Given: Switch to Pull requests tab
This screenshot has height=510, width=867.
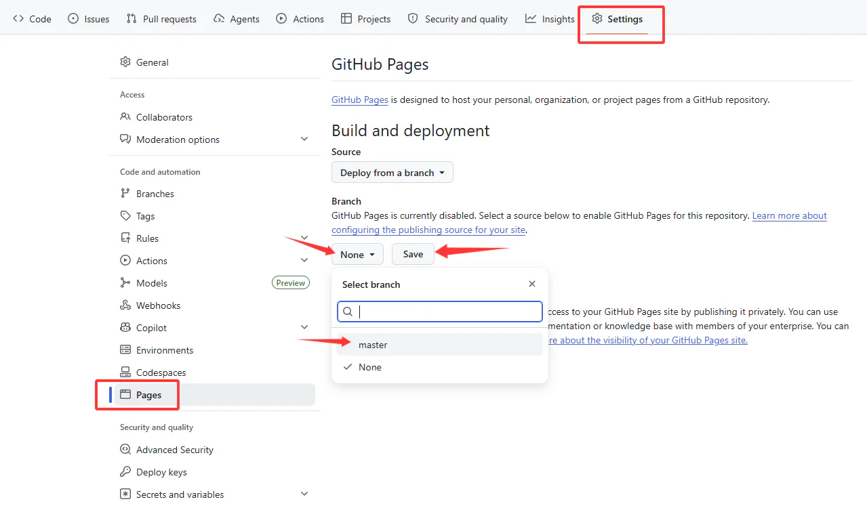Looking at the screenshot, I should click(161, 19).
